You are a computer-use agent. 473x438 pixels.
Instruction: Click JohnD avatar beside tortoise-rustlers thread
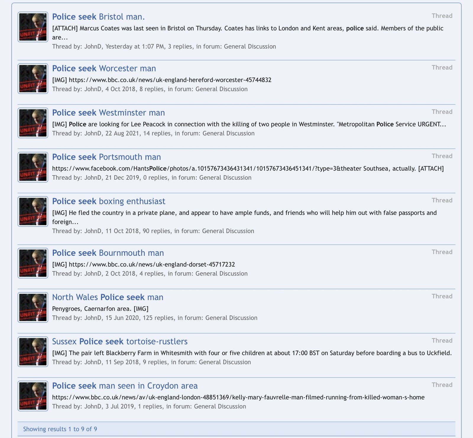[x=33, y=352]
